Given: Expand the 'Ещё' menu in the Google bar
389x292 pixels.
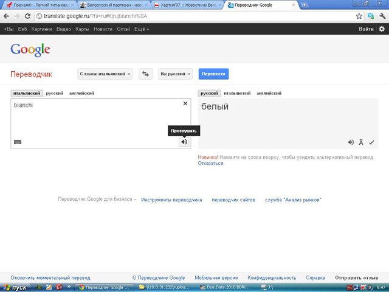Looking at the screenshot, I should pyautogui.click(x=142, y=29).
